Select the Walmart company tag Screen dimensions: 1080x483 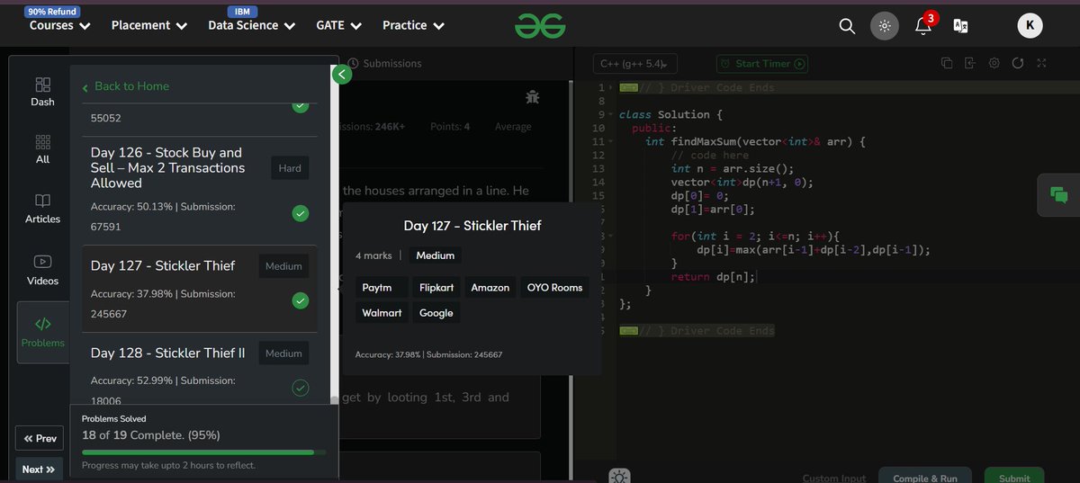[x=382, y=313]
